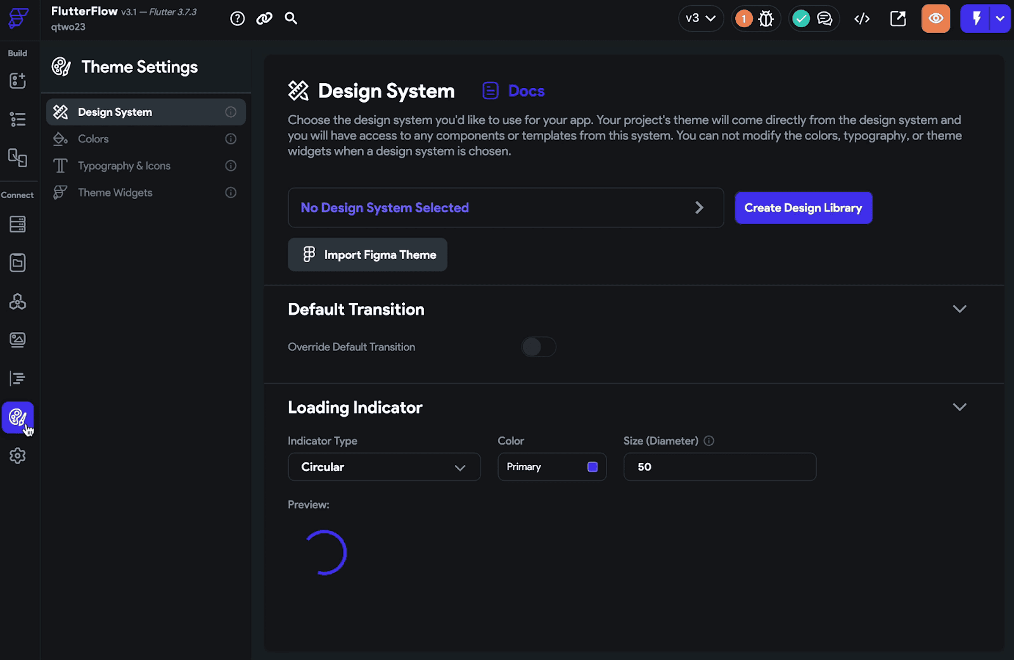The height and width of the screenshot is (660, 1014).
Task: Open Firestore database icon in sidebar
Action: click(18, 224)
